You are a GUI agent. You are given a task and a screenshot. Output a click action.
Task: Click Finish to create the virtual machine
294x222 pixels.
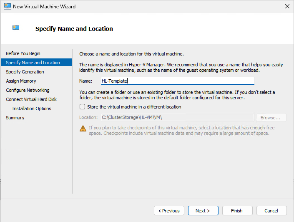click(x=237, y=211)
